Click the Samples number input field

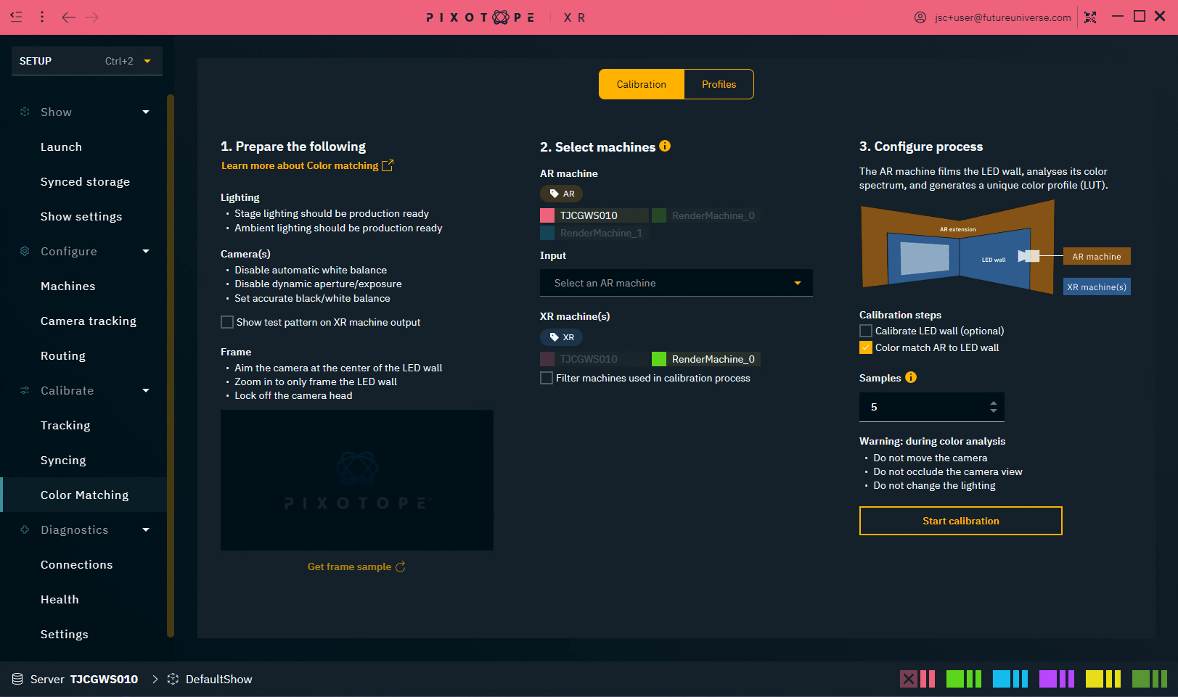[x=932, y=407]
